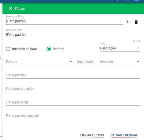Open the Período selection dropdown
This screenshot has width=144, height=140.
pyautogui.click(x=40, y=62)
